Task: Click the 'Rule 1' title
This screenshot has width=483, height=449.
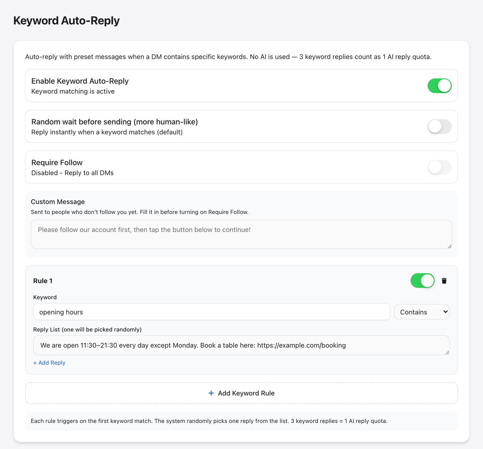Action: 43,281
